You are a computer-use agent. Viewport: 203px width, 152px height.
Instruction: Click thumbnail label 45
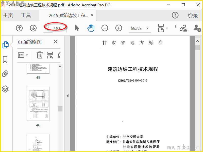pos(38,78)
